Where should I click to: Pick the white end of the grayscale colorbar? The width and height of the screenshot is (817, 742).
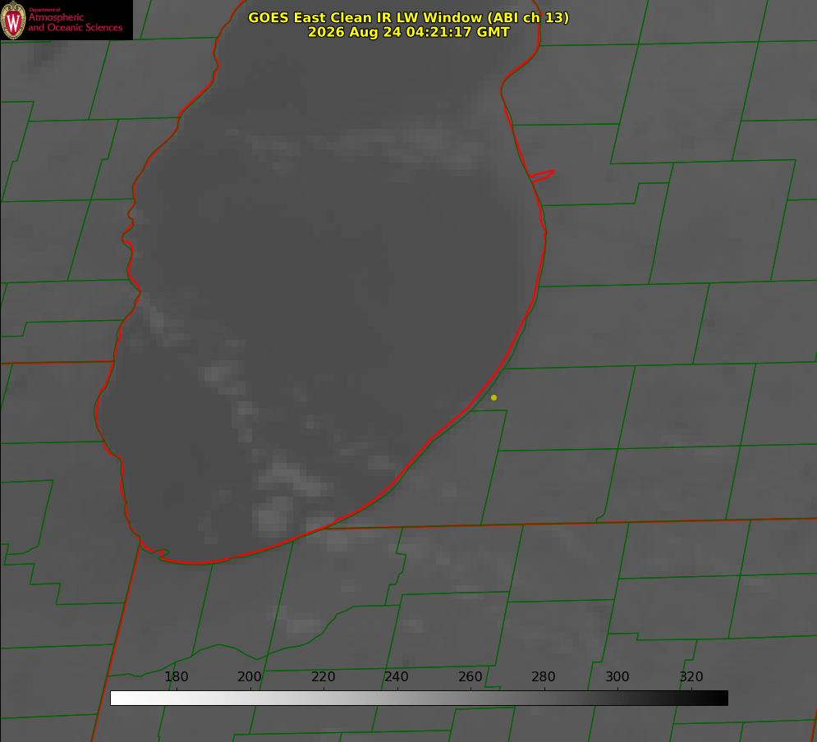point(121,698)
